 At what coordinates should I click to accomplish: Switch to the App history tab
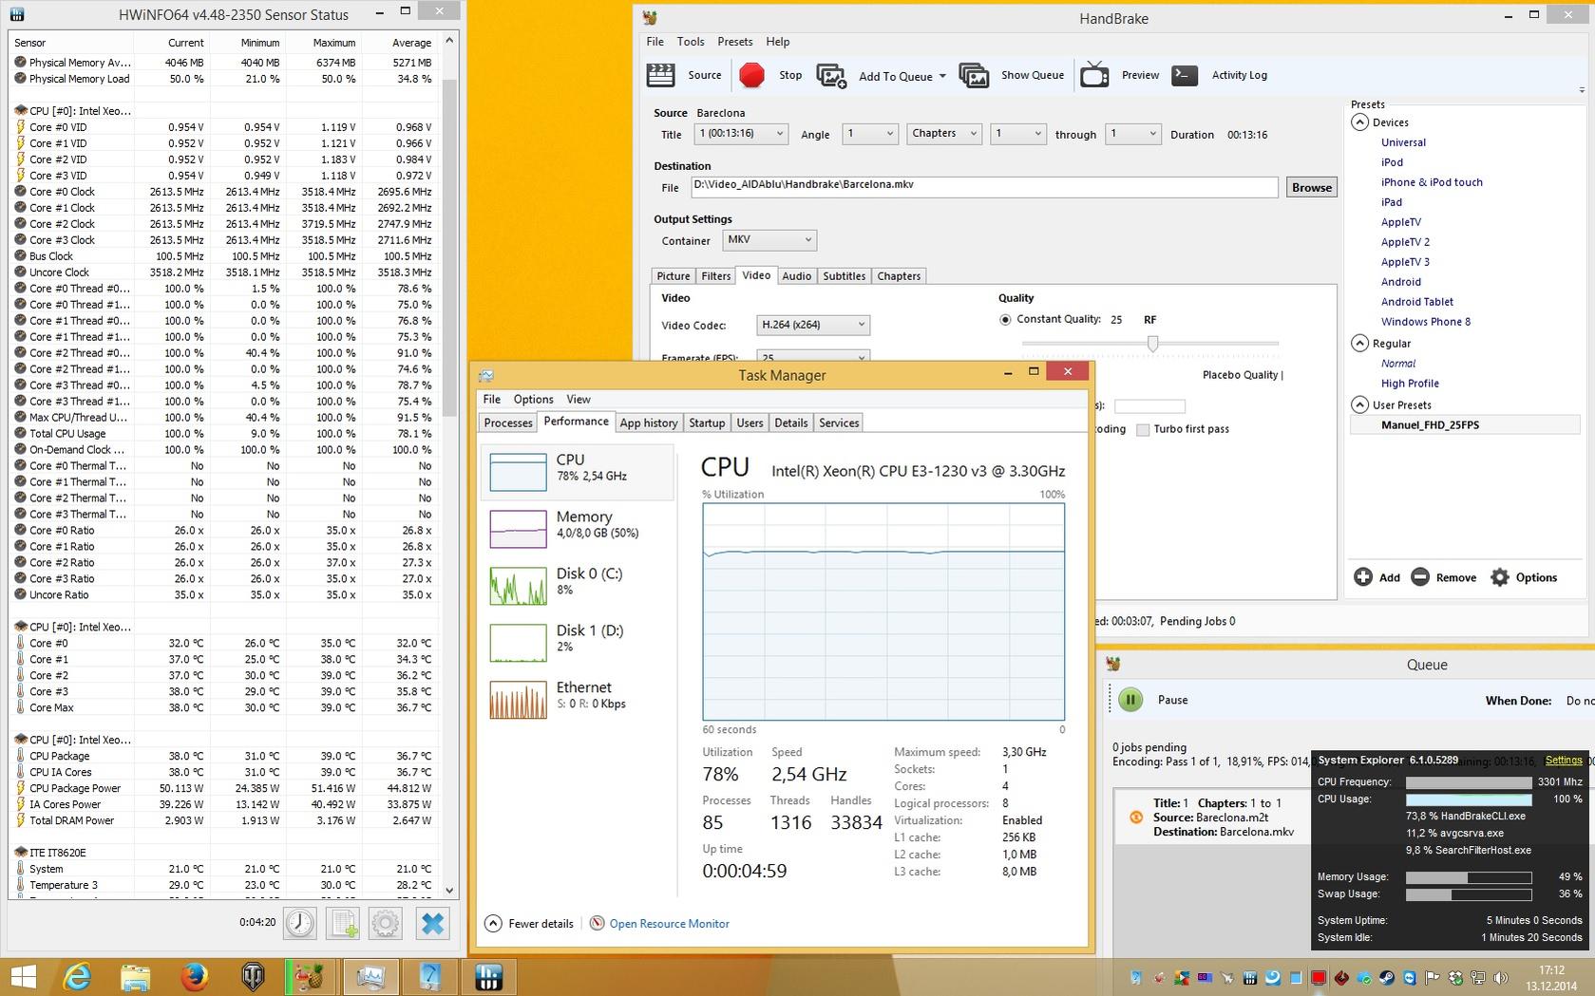pyautogui.click(x=649, y=423)
